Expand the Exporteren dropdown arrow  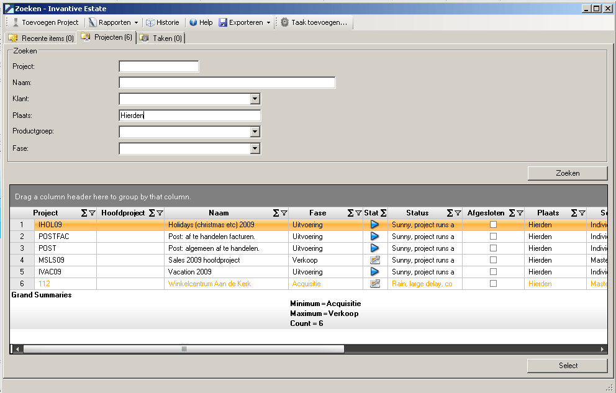coord(269,23)
